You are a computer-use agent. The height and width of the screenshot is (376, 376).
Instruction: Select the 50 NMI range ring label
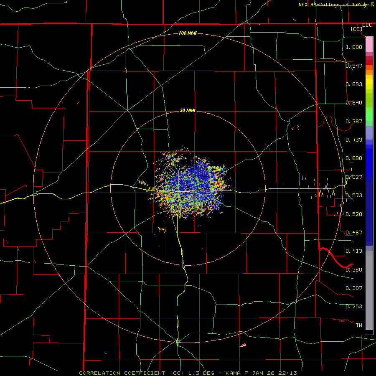click(188, 110)
